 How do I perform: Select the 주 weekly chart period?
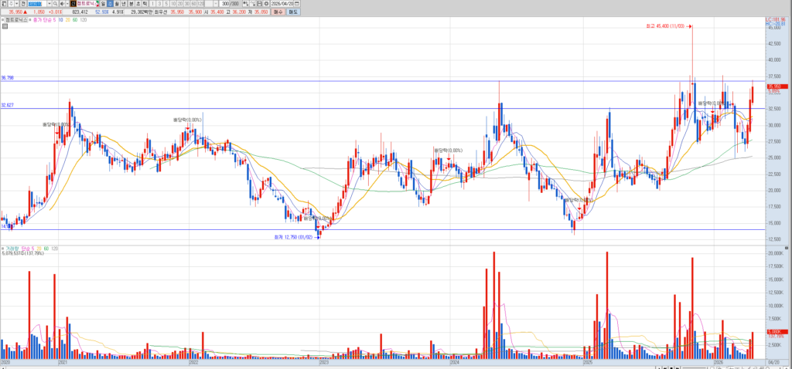point(110,4)
